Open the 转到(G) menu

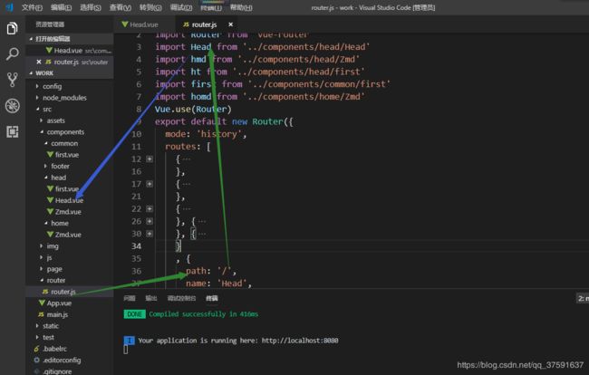pyautogui.click(x=150, y=7)
